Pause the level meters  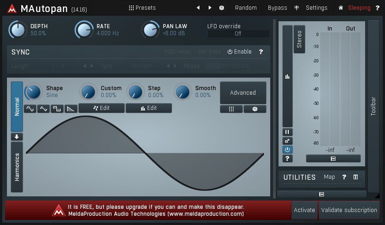click(287, 132)
